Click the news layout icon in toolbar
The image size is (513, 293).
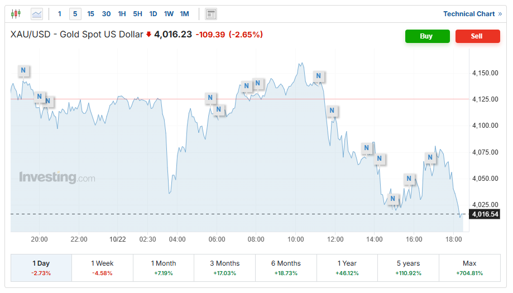(211, 14)
